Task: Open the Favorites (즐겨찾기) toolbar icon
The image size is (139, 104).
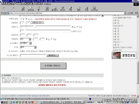Action: click(55, 9)
